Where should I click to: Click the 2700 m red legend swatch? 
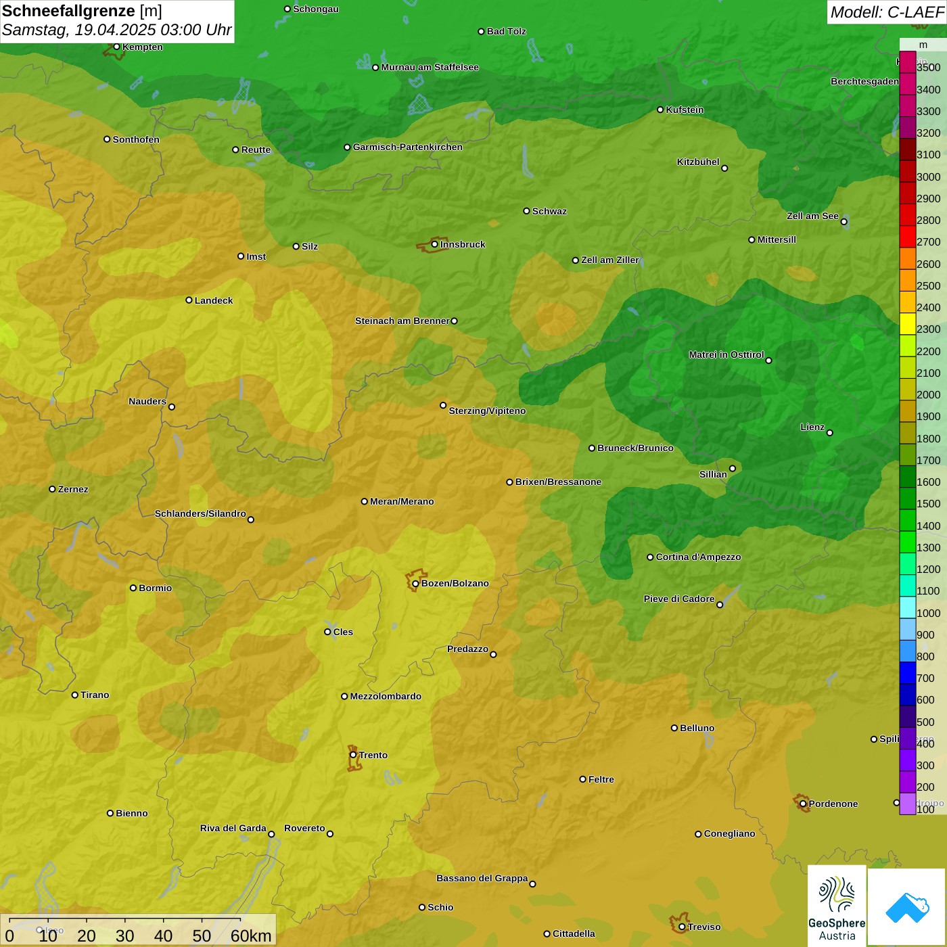coord(907,237)
